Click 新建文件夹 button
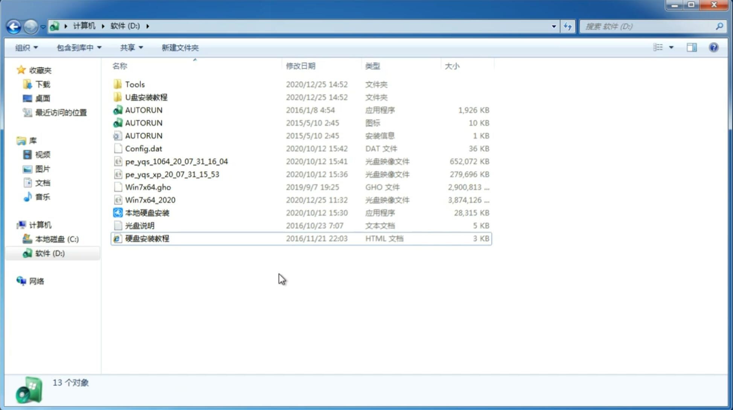Image resolution: width=733 pixels, height=410 pixels. tap(180, 47)
